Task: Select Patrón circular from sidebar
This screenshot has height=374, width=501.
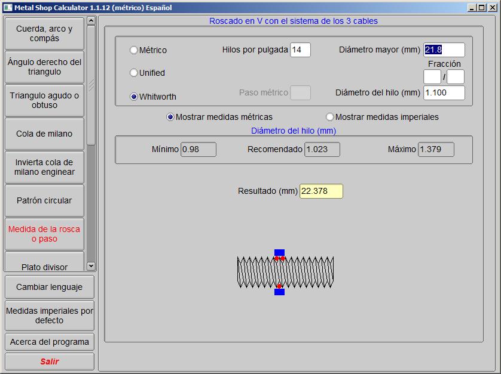Action: (45, 200)
